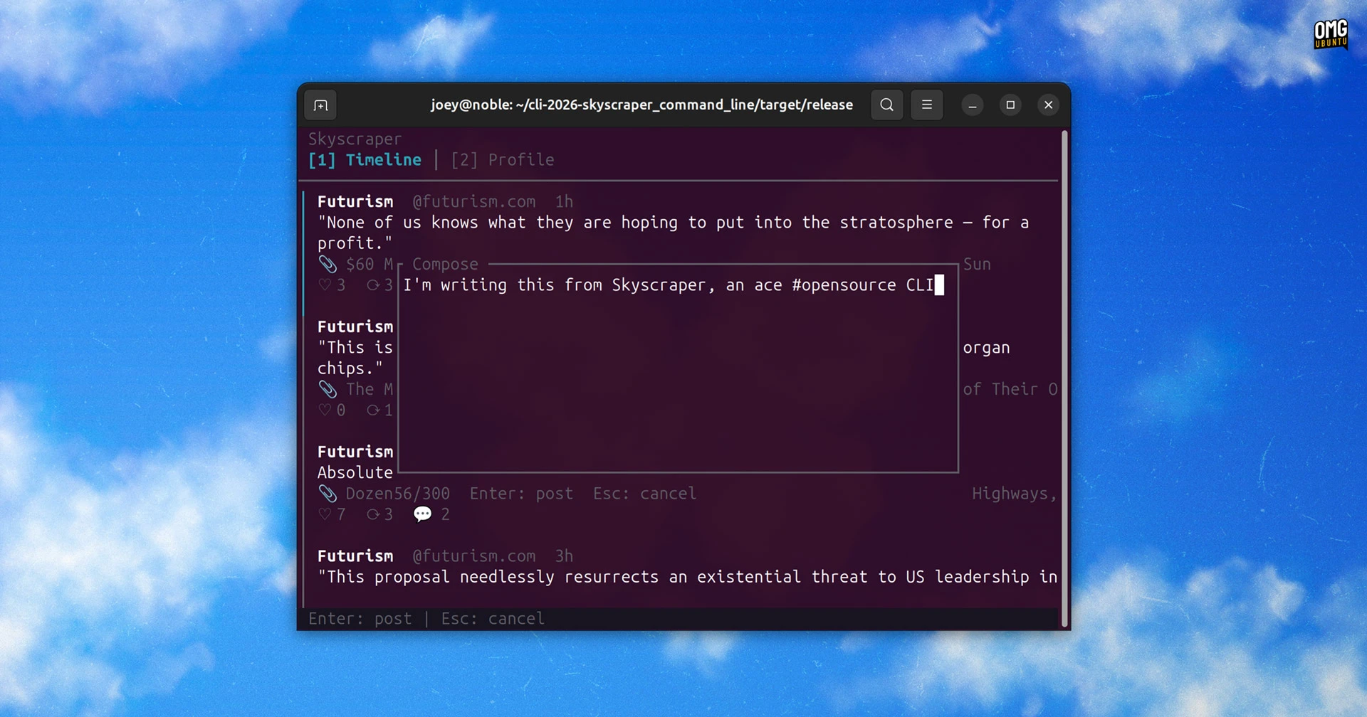The image size is (1367, 717).
Task: Click the search magnifier in the terminal header
Action: pyautogui.click(x=886, y=105)
